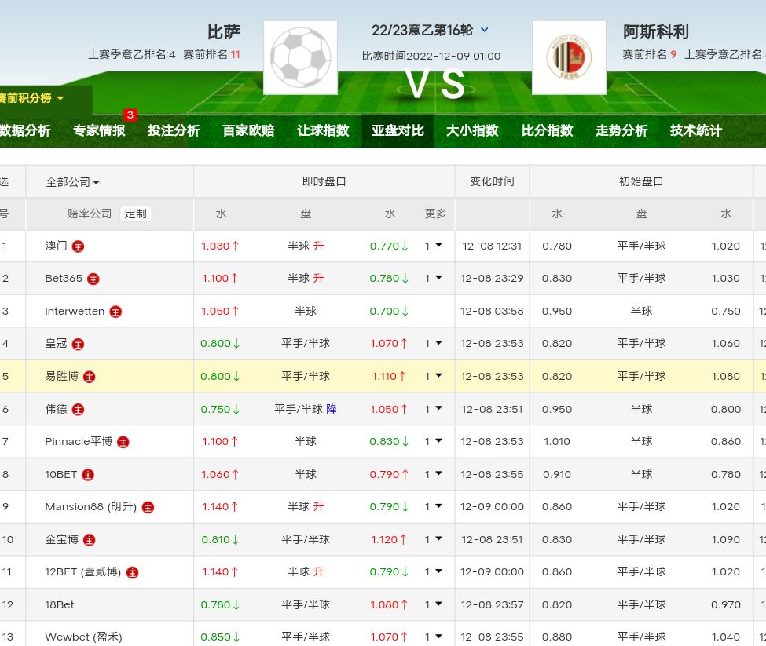The image size is (766, 646).
Task: Click the 主 icon next to 皇冠
Action: point(78,344)
